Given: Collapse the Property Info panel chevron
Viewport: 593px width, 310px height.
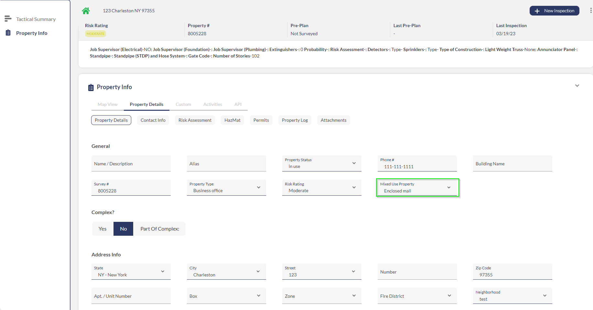Looking at the screenshot, I should 577,86.
